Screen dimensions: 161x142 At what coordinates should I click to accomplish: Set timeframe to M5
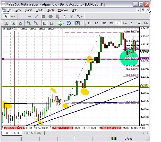(x=97, y=23)
